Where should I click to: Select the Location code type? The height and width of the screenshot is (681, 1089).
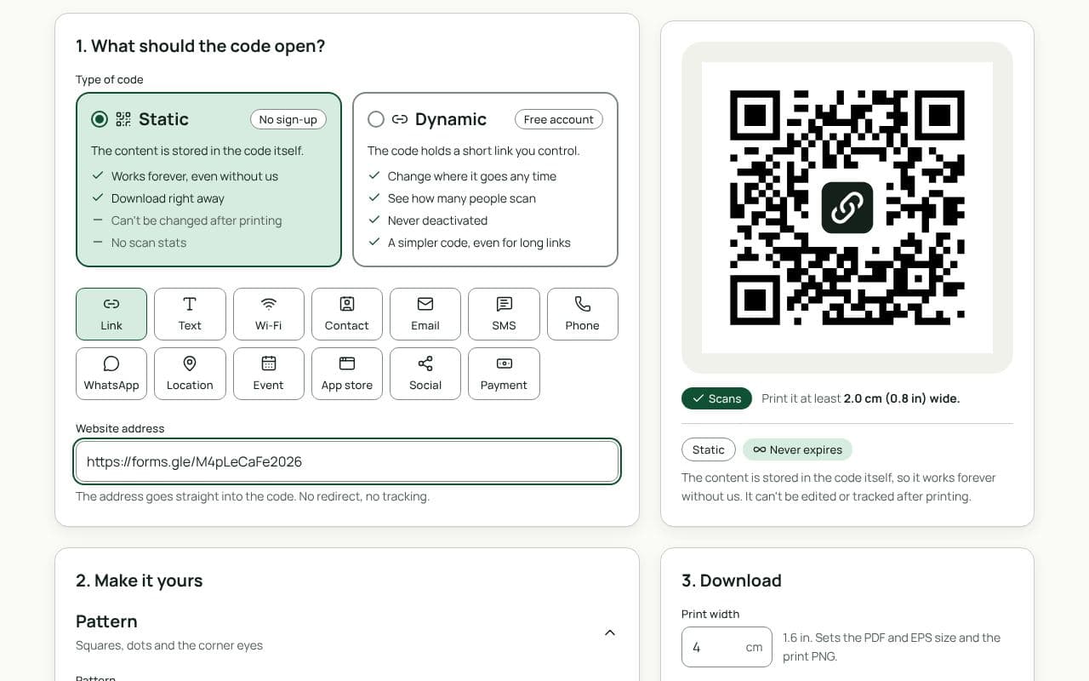click(x=190, y=374)
